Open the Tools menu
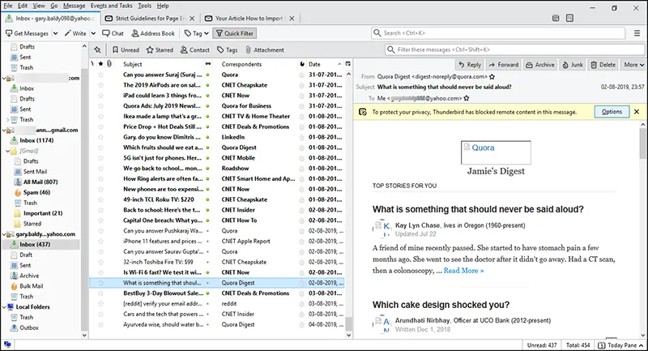Viewport: 648px width, 351px height. point(145,6)
